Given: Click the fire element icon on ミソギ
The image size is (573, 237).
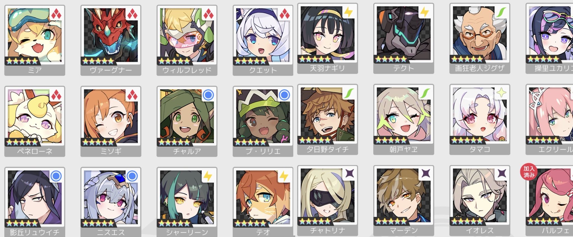Looking at the screenshot, I should [132, 95].
